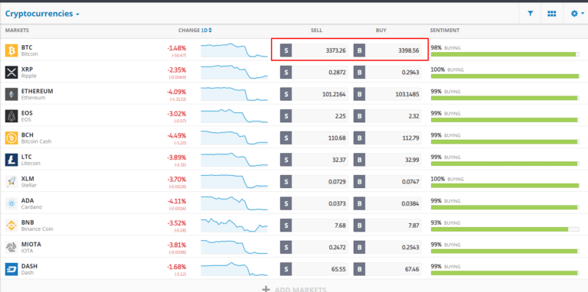Image resolution: width=588 pixels, height=292 pixels.
Task: Click the Bitcoin BTC coin icon
Action: click(11, 50)
